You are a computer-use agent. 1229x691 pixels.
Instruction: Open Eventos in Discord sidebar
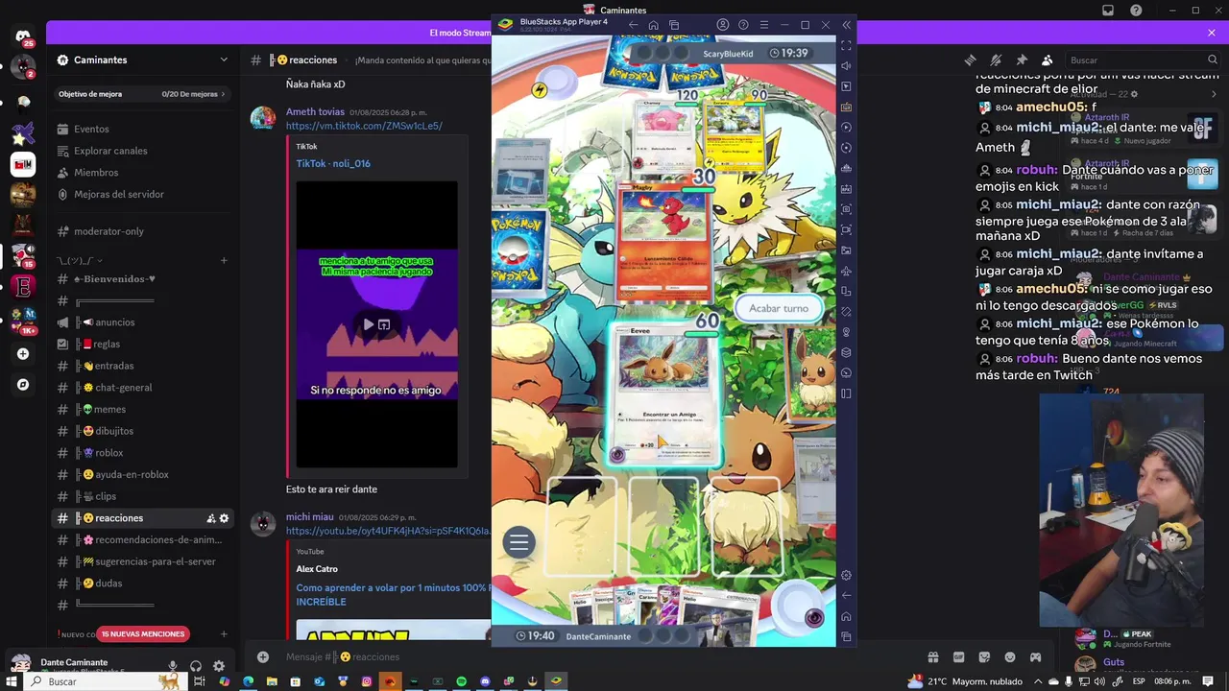coord(142,129)
